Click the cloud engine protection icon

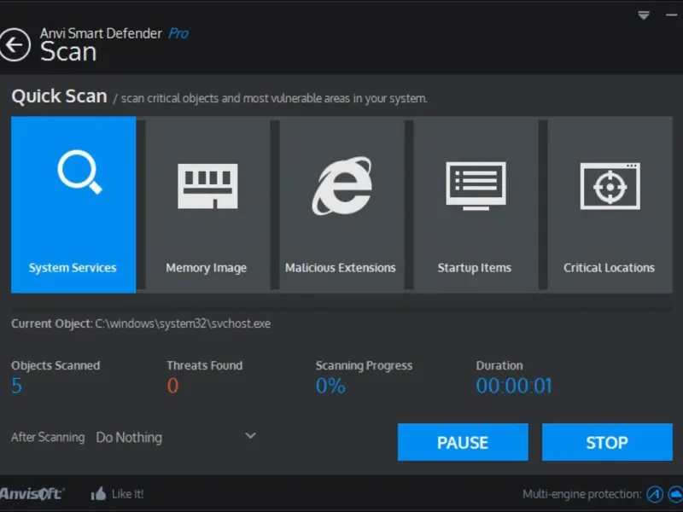point(675,494)
